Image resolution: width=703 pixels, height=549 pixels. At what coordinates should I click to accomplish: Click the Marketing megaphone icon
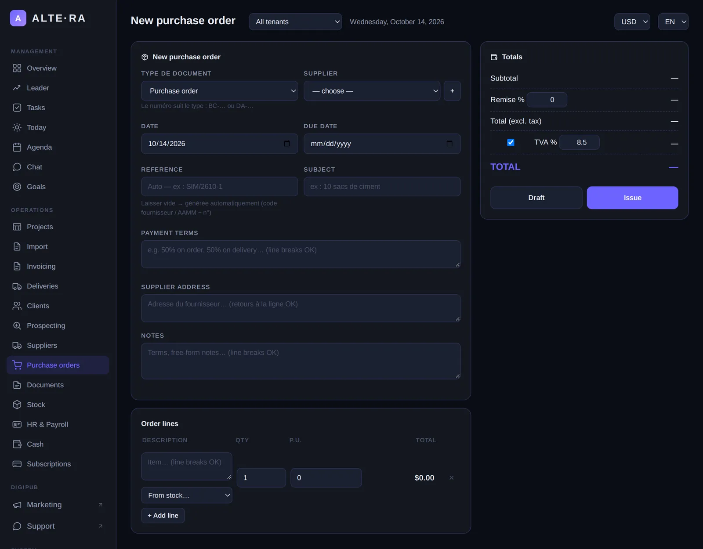pyautogui.click(x=17, y=505)
